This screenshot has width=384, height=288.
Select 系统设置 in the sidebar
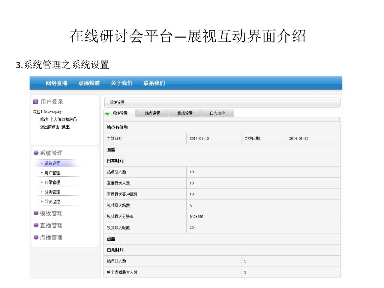pos(52,163)
